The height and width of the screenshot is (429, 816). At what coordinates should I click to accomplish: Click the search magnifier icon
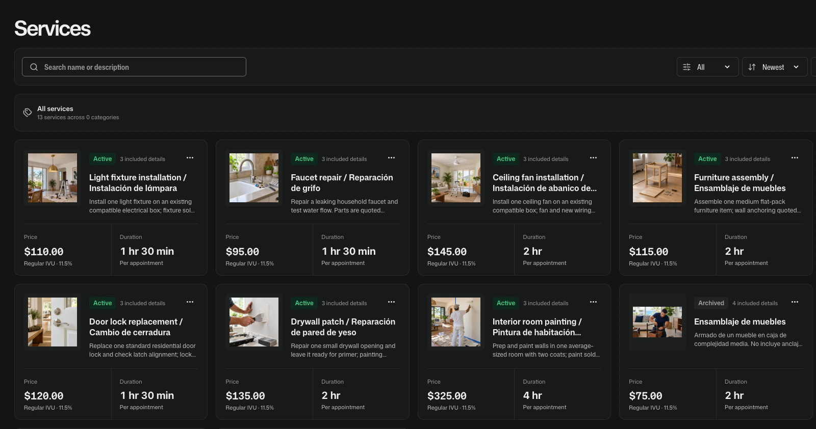click(34, 67)
